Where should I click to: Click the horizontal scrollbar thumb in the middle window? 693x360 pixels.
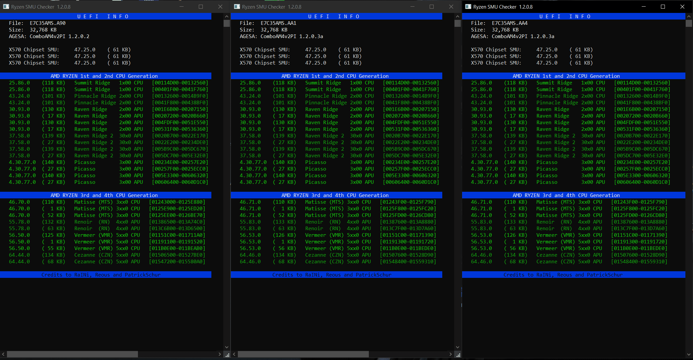click(x=303, y=354)
